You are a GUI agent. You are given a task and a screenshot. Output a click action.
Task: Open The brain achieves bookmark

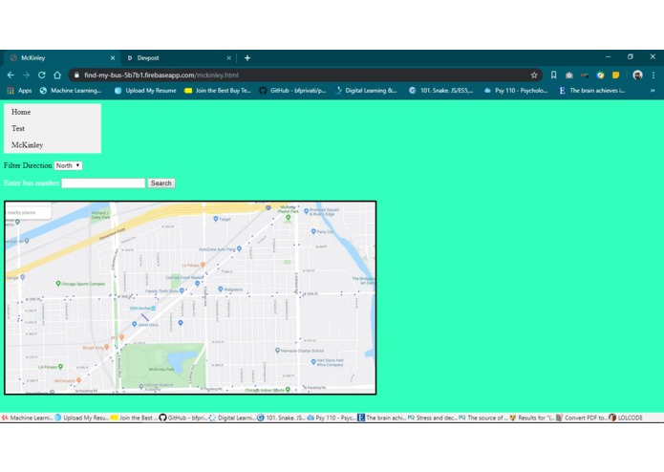pyautogui.click(x=592, y=91)
